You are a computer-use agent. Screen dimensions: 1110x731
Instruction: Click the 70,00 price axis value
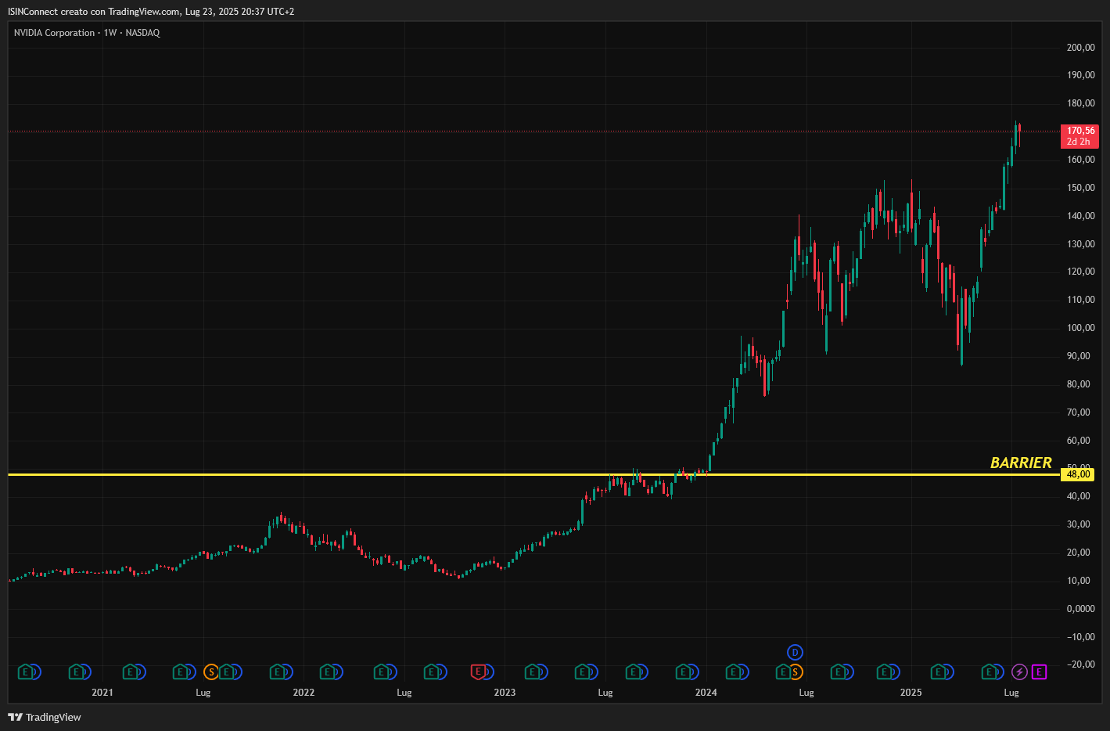(x=1079, y=412)
